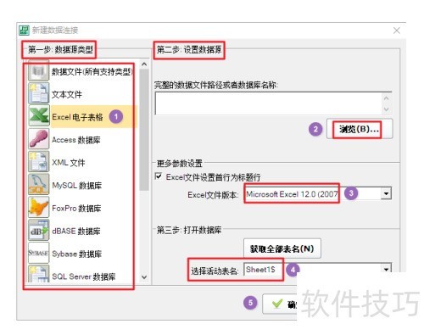The width and height of the screenshot is (424, 335).
Task: Click the SQL Server database icon
Action: 39,274
